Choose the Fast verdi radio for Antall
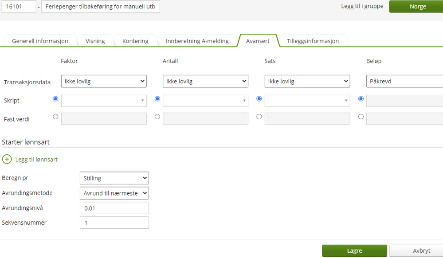The image size is (443, 258). 157,117
